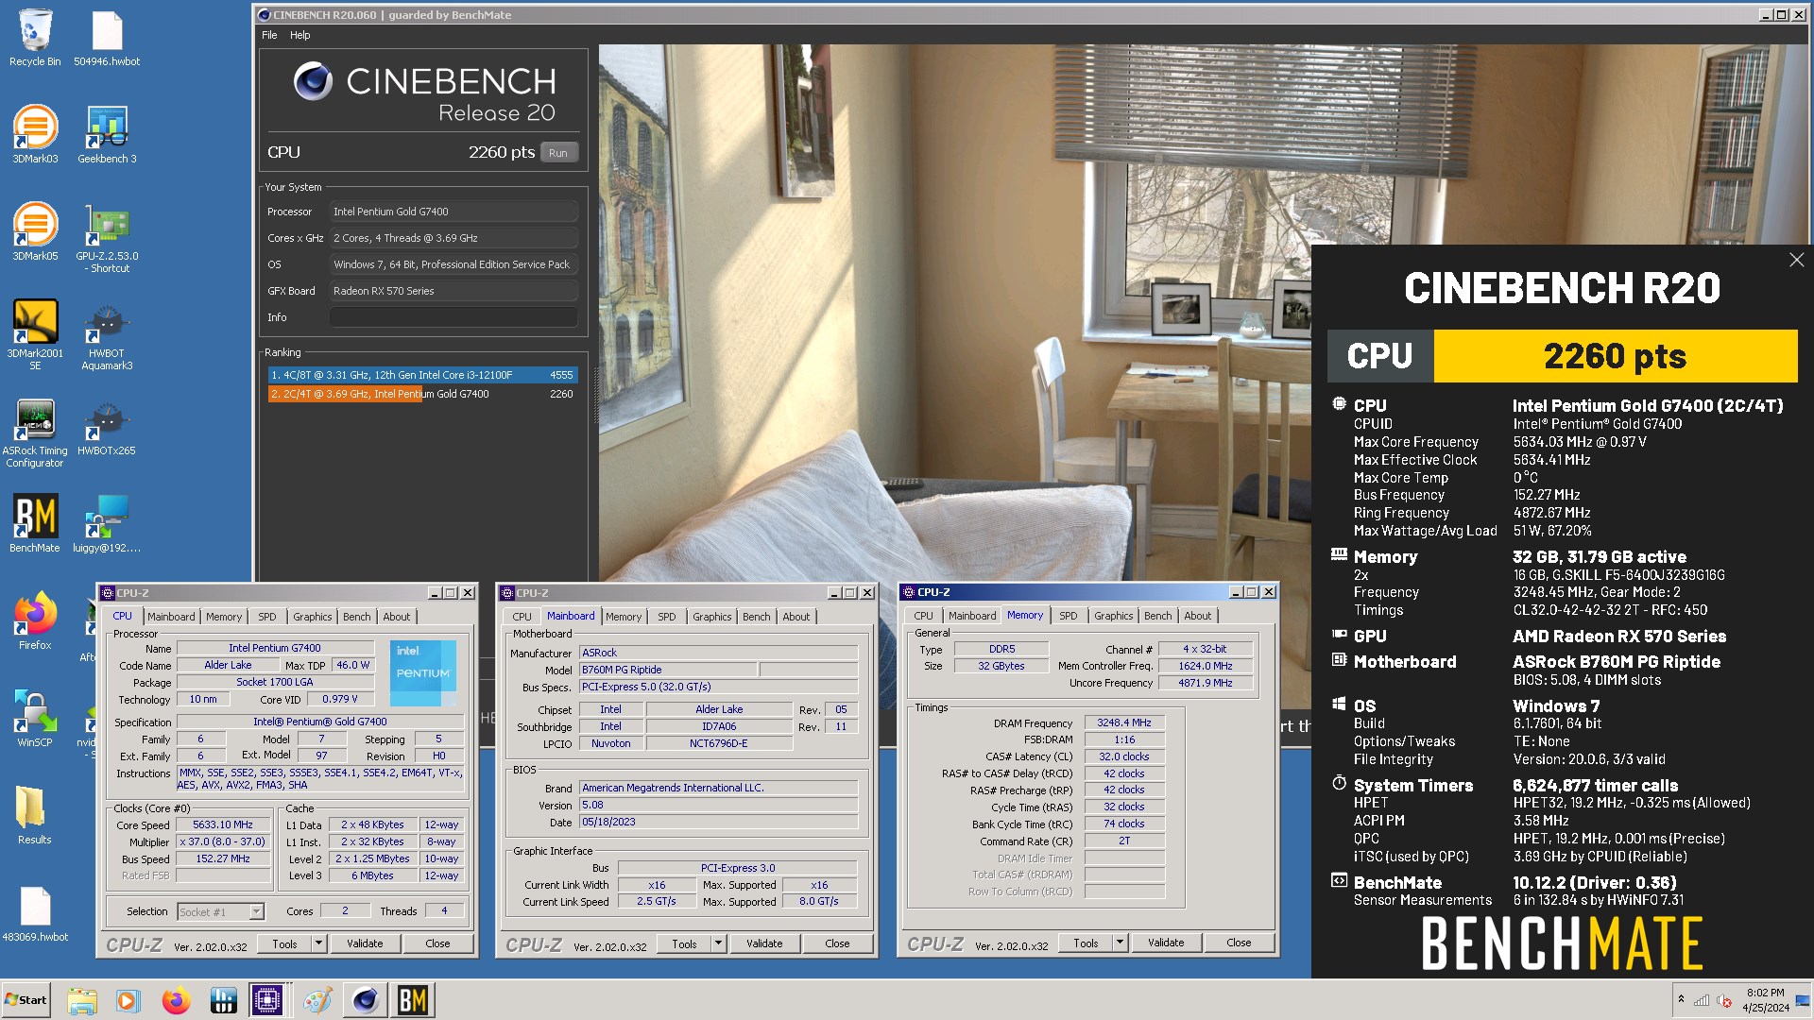Open the Cinebench Help menu

299,35
